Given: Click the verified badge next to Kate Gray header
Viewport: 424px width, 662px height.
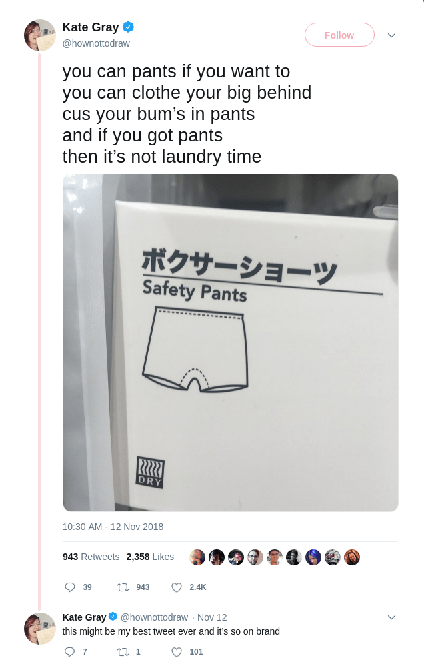Looking at the screenshot, I should tap(128, 27).
